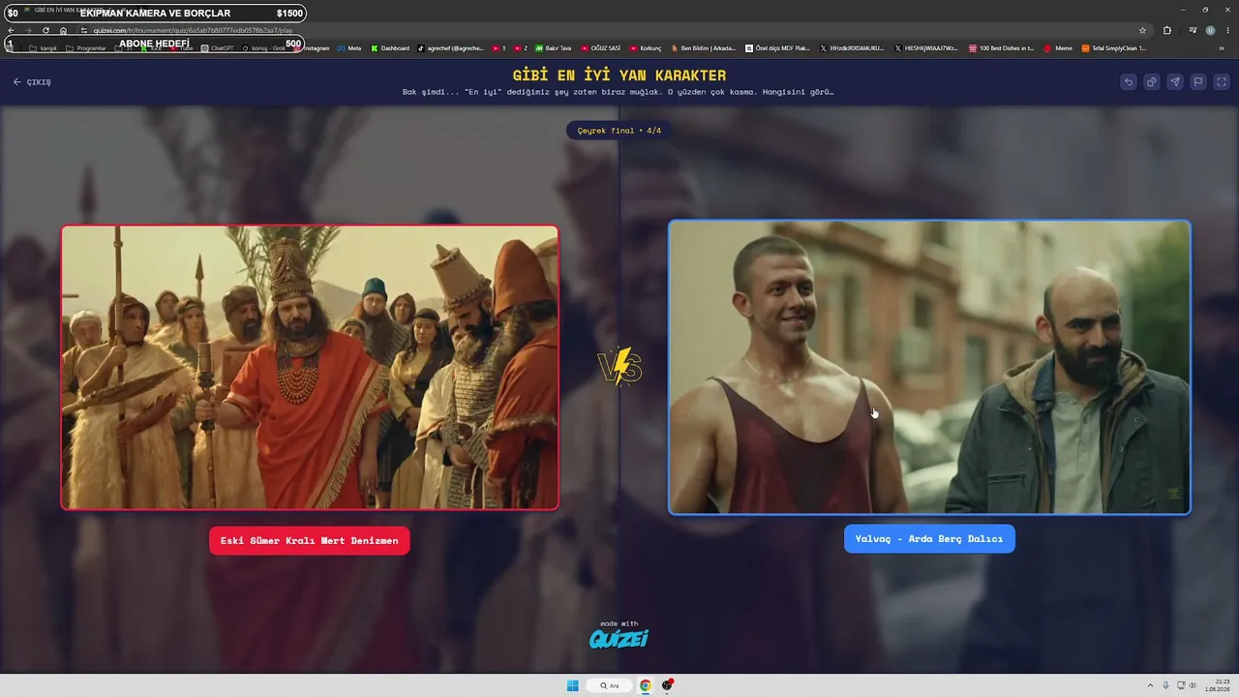The image size is (1239, 697).
Task: Open the Instagram bookmark
Action: point(313,48)
